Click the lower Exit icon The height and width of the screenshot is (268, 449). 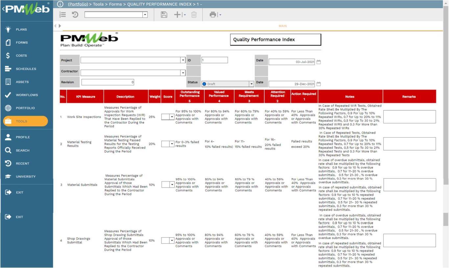(x=8, y=217)
